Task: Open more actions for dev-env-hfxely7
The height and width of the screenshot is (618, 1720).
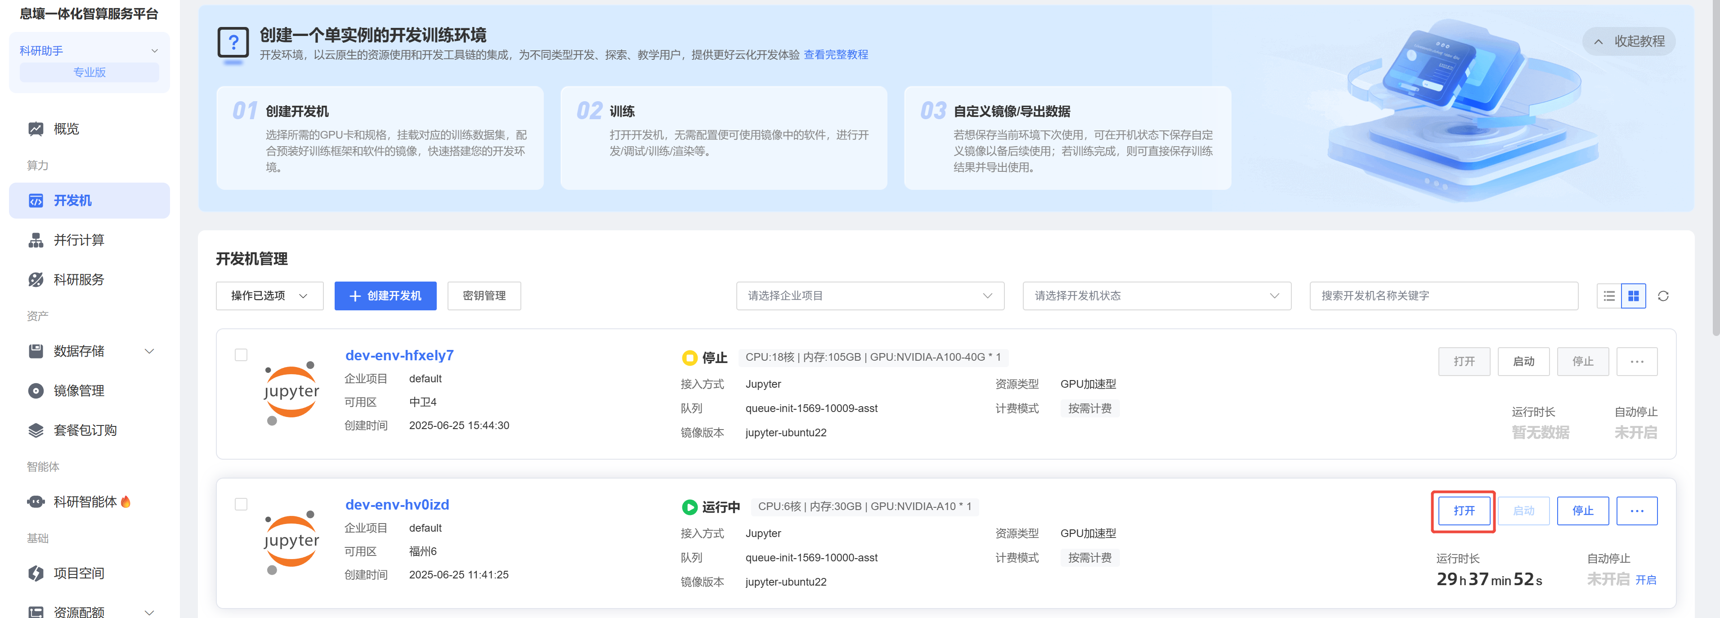Action: click(1636, 362)
